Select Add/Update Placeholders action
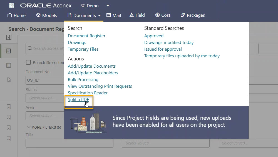The width and height of the screenshot is (278, 157). (93, 73)
